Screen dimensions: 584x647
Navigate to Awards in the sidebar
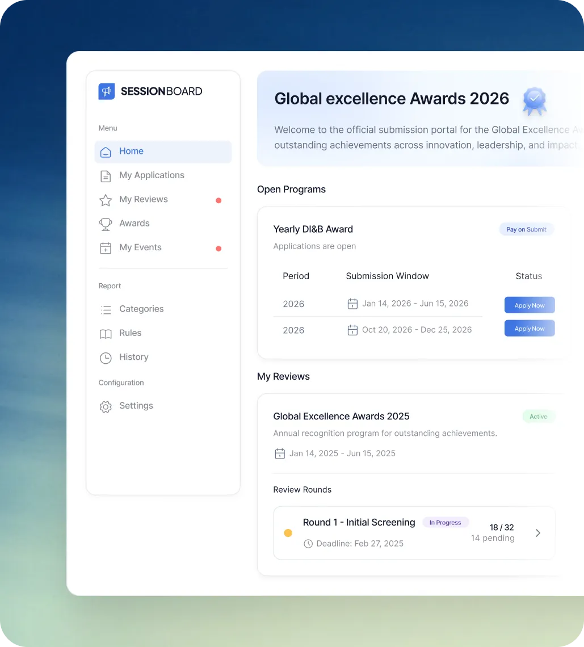[135, 224]
